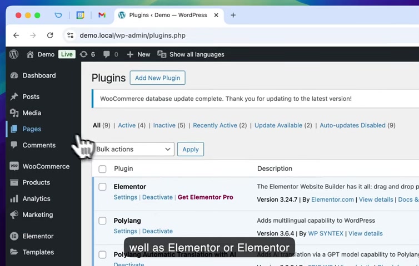Click the Live status badge
Image resolution: width=419 pixels, height=266 pixels.
coord(67,54)
